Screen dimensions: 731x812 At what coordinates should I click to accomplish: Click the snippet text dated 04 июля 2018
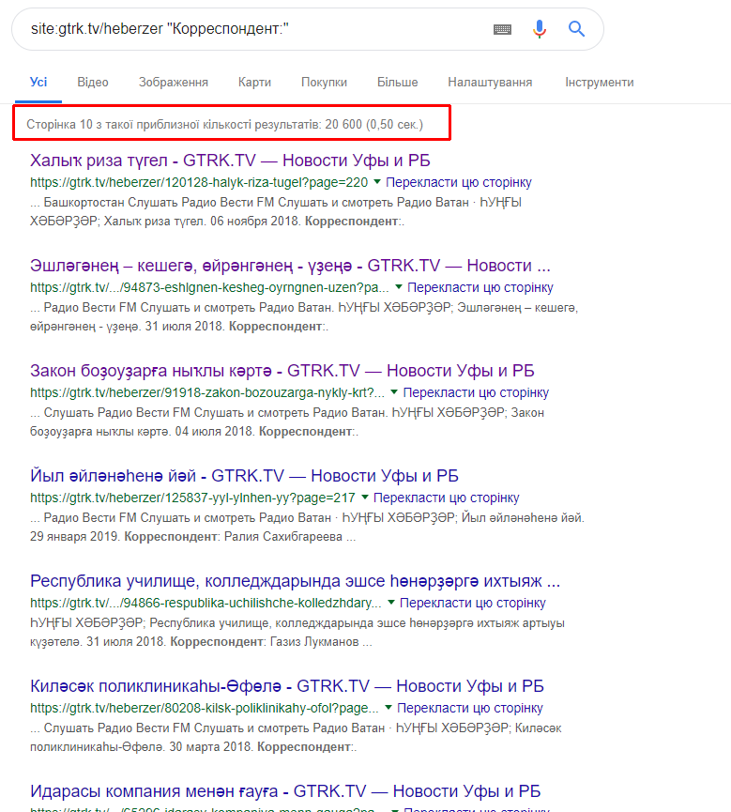pos(287,422)
